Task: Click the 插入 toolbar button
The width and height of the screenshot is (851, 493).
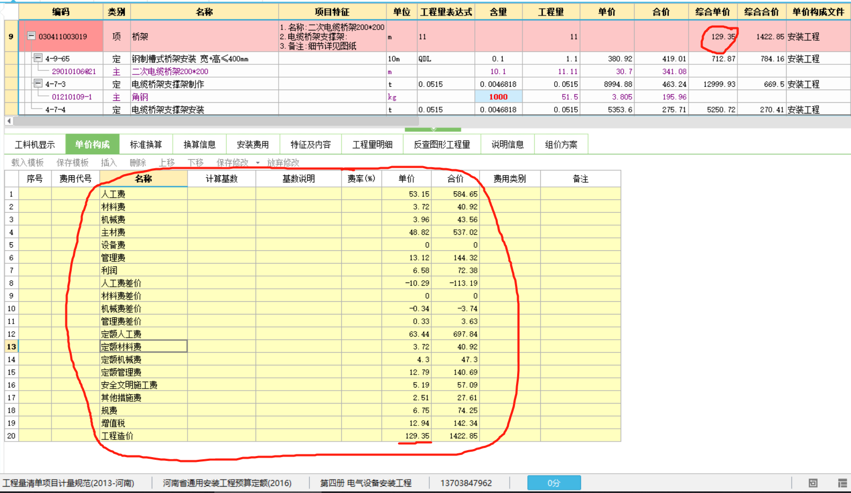Action: click(109, 162)
